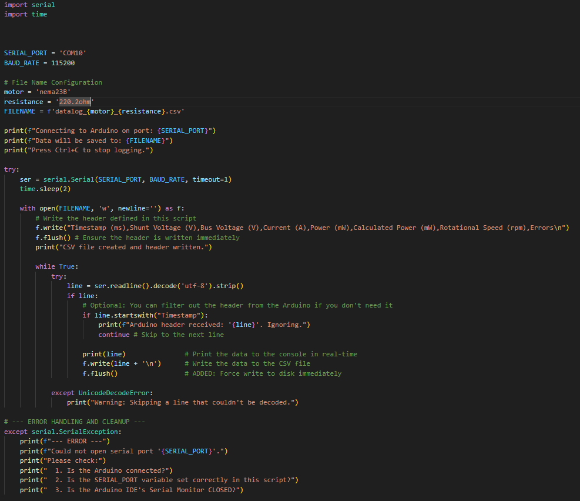580x501 pixels.
Task: Click the 'while True:' loop line
Action: pyautogui.click(x=56, y=266)
